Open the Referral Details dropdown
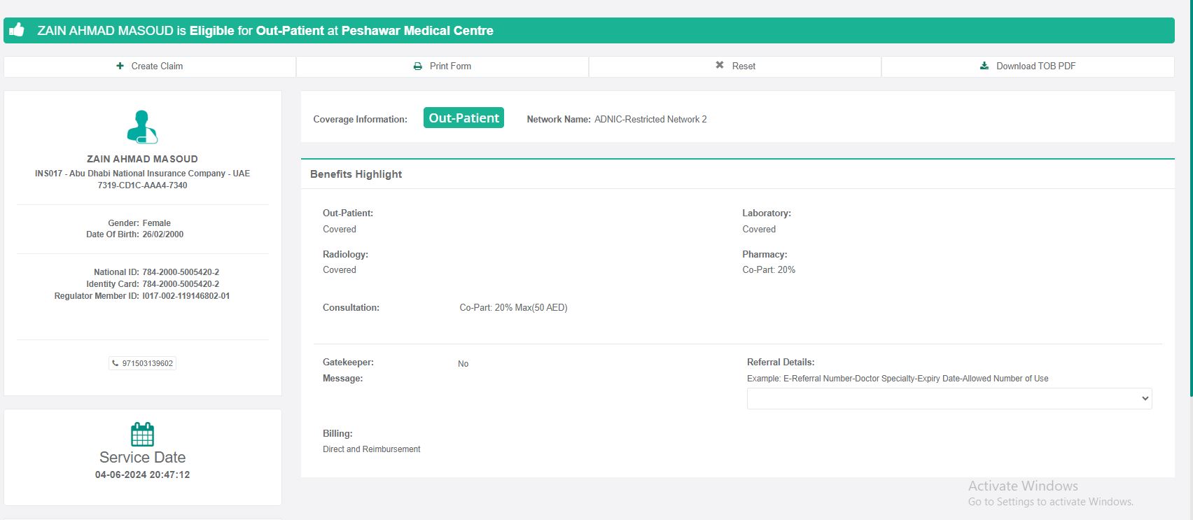The height and width of the screenshot is (520, 1193). pyautogui.click(x=949, y=398)
